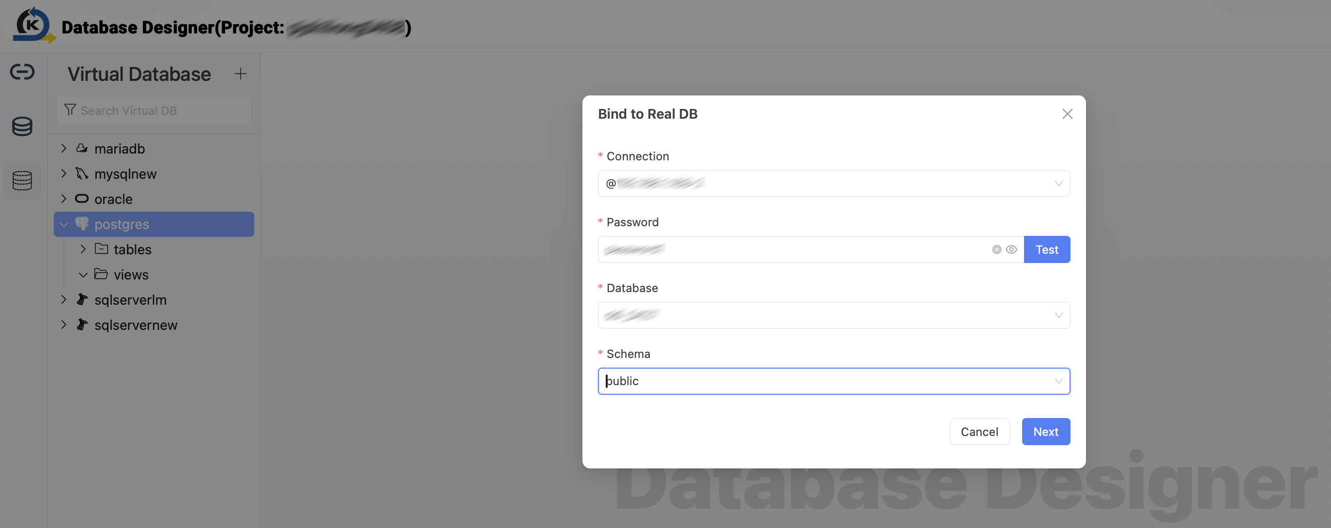Open the Connection dropdown
Viewport: 1331px width, 528px height.
click(833, 184)
